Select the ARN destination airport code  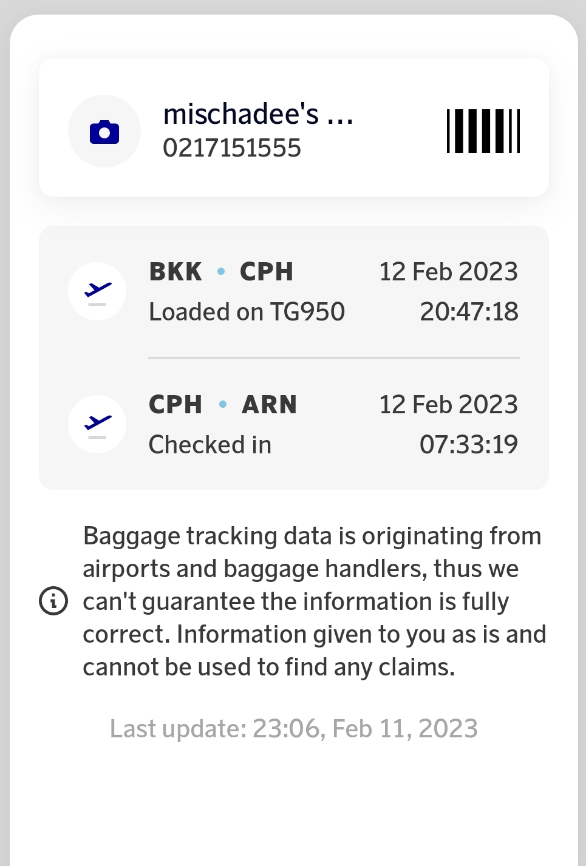coord(270,404)
